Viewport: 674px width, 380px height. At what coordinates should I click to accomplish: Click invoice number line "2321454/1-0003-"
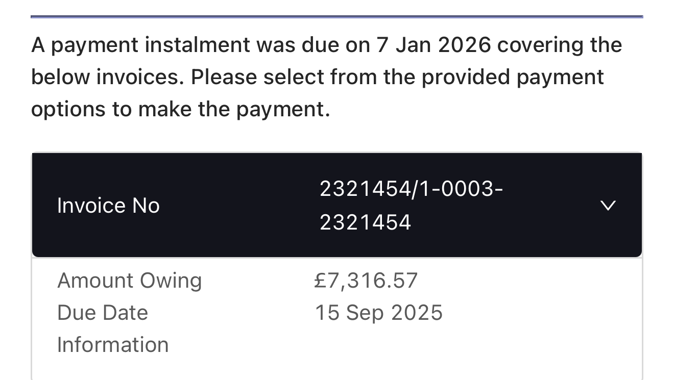coord(411,189)
